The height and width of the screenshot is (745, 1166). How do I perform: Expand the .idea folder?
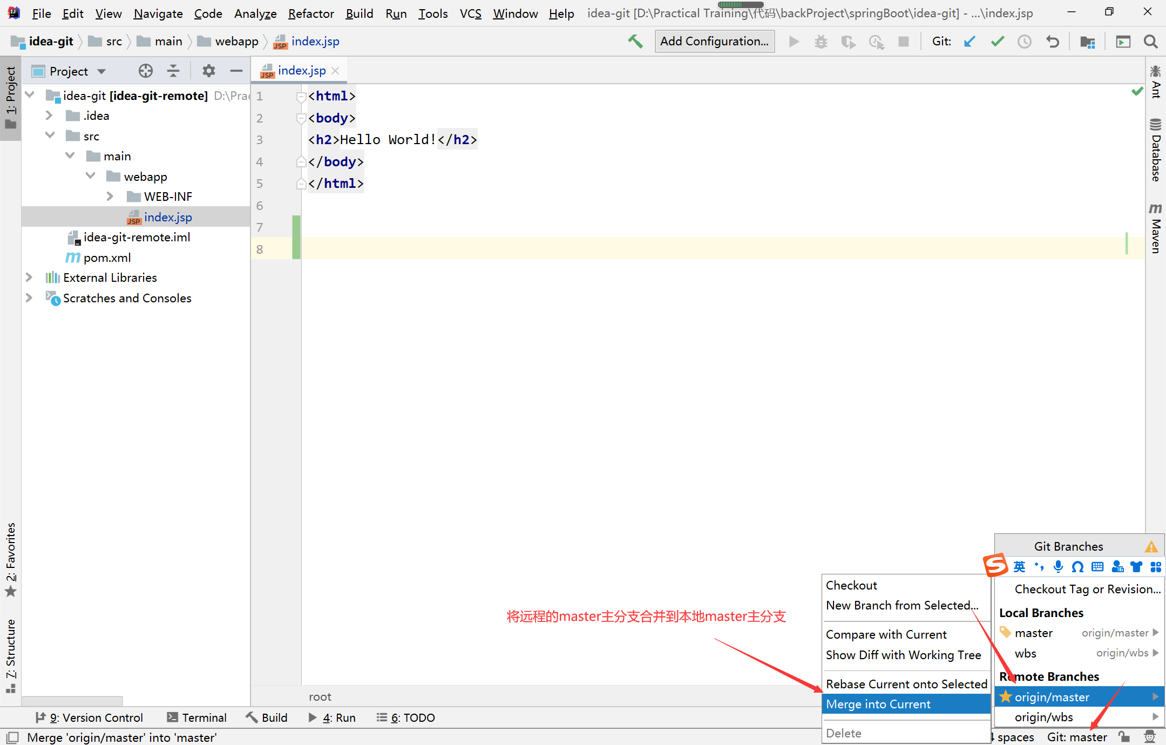click(x=49, y=115)
